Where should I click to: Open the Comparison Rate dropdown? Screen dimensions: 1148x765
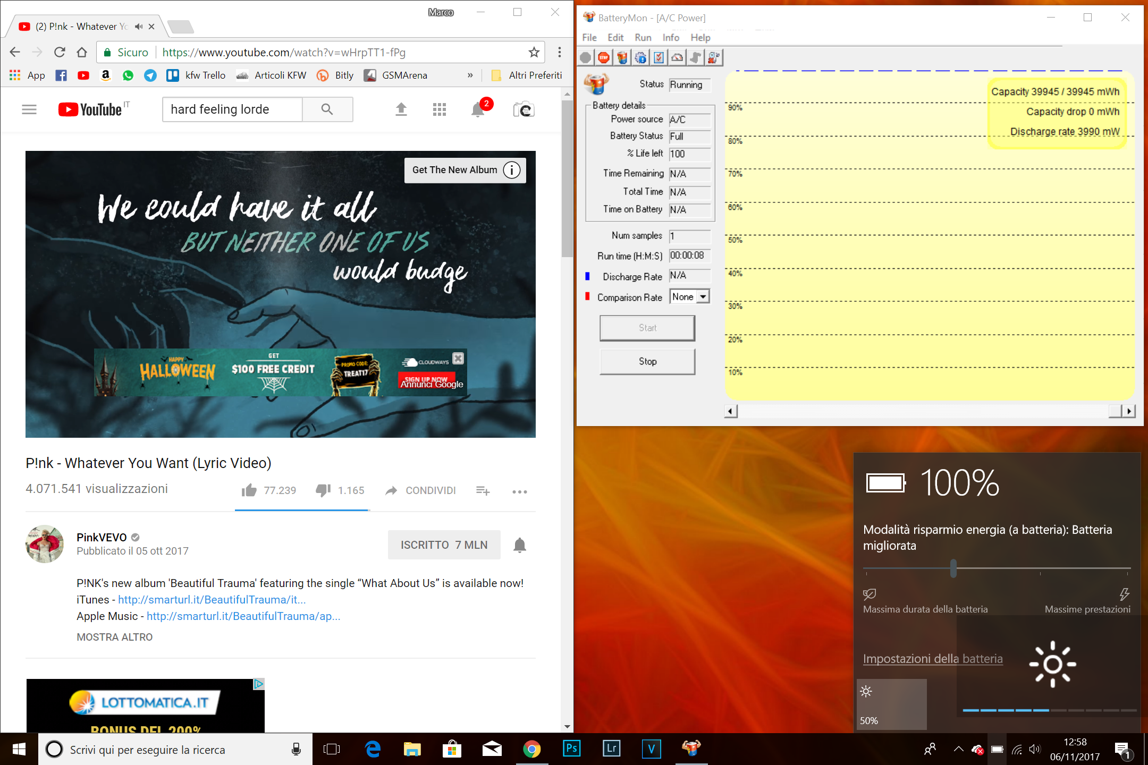pyautogui.click(x=702, y=296)
